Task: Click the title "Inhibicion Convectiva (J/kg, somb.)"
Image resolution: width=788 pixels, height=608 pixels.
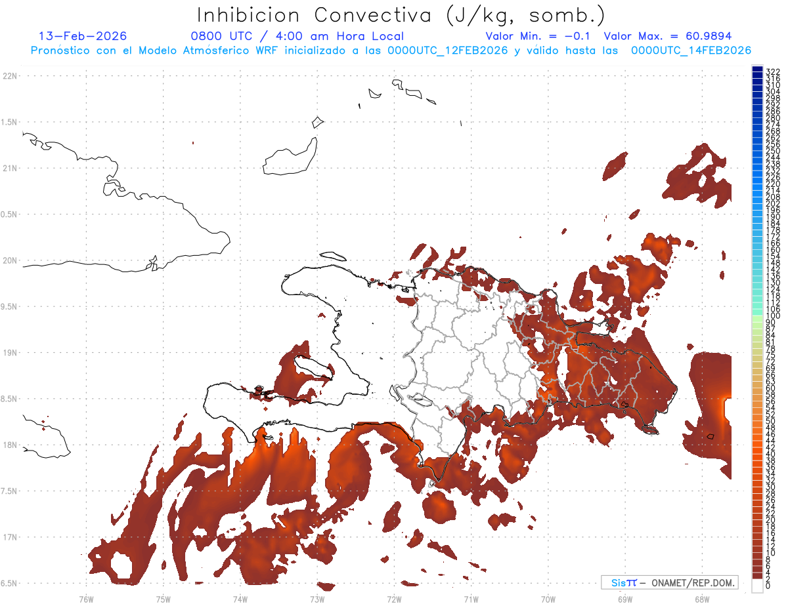Action: (401, 16)
